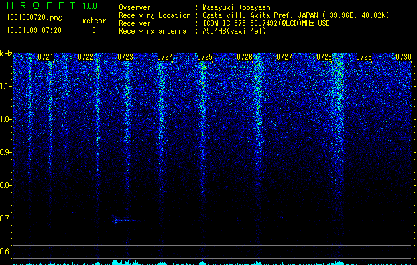This screenshot has width=417, height=265.
Task: Click the 0724 time marker
Action: pyautogui.click(x=165, y=57)
